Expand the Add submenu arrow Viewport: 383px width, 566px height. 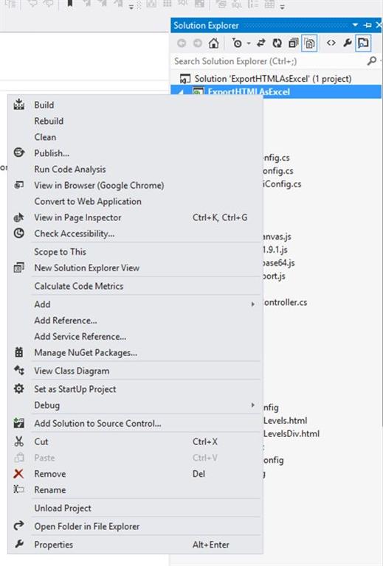253,304
